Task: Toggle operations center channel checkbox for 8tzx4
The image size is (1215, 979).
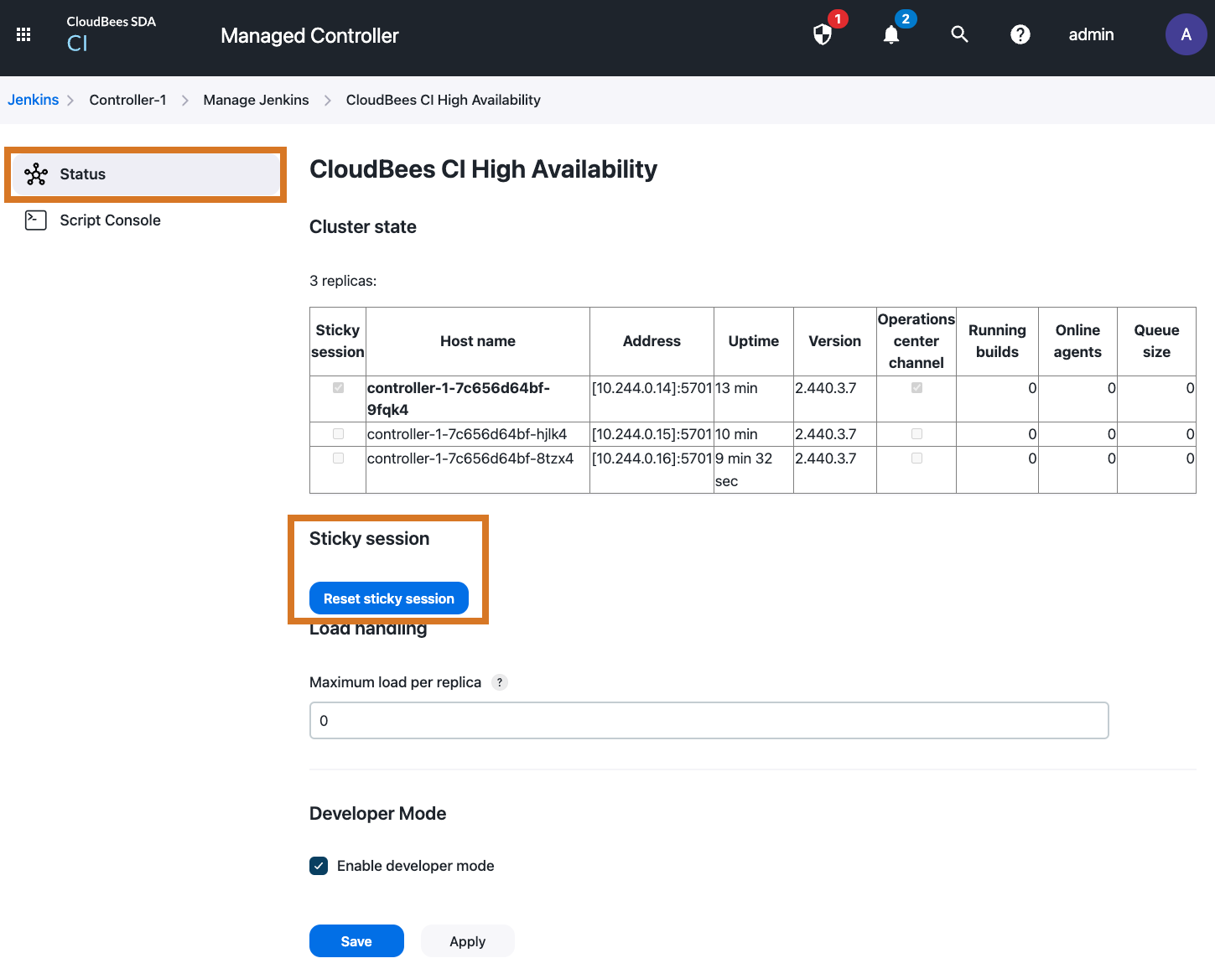Action: [x=916, y=458]
